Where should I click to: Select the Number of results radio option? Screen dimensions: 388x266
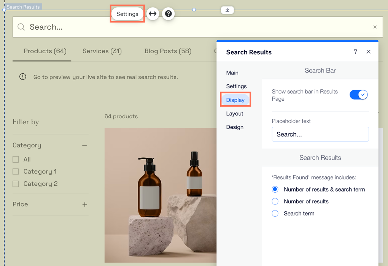click(275, 201)
